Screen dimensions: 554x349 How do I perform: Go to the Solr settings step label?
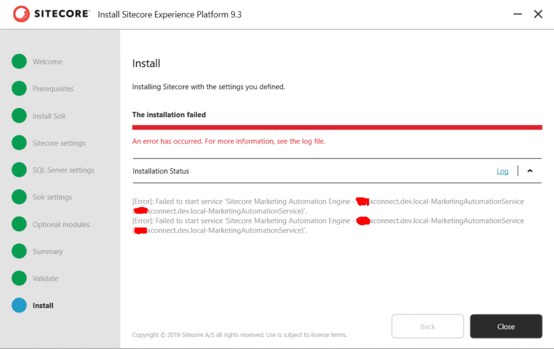click(x=53, y=197)
